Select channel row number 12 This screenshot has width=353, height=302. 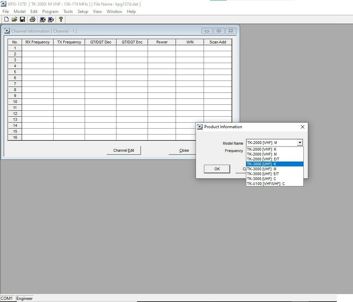pos(15,114)
